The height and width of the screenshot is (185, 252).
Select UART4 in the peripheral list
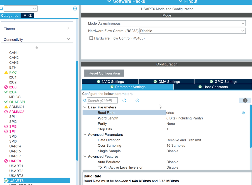(x=15, y=146)
